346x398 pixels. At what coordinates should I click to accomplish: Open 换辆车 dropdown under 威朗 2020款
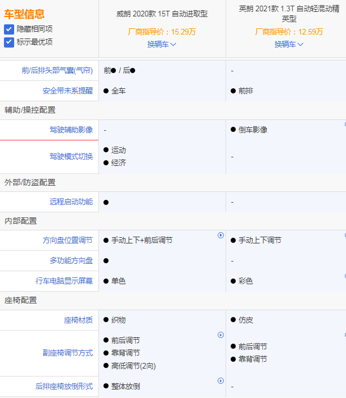point(162,44)
